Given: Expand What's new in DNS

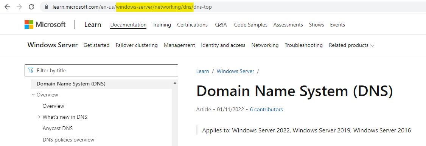Looking at the screenshot, I should tap(39, 117).
